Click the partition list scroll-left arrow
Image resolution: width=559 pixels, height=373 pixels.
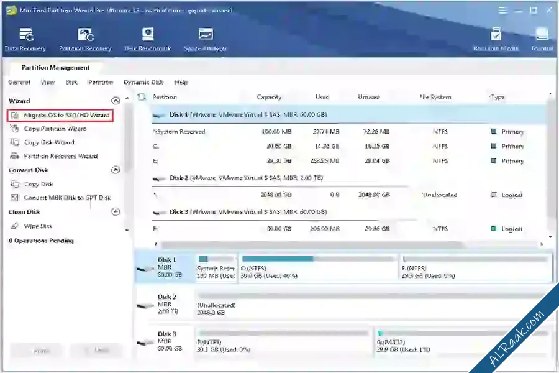pyautogui.click(x=155, y=244)
